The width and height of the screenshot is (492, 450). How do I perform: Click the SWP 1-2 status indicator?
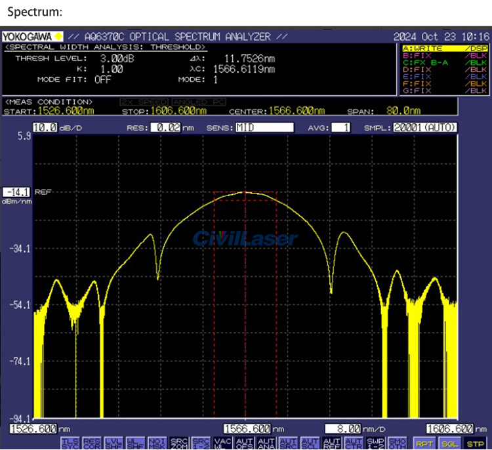(x=375, y=443)
